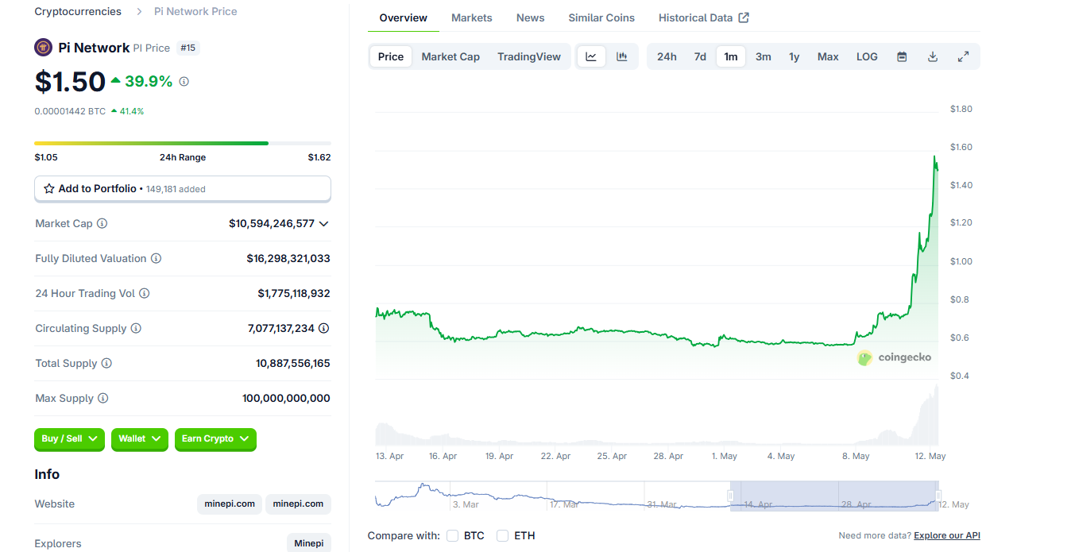Open the Total Supply info icon
Viewport: 1071px width, 552px height.
click(x=106, y=364)
